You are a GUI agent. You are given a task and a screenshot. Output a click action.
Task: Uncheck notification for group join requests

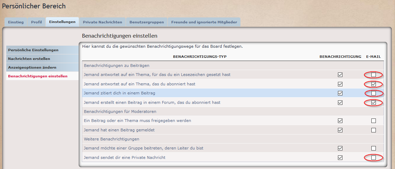coord(340,148)
